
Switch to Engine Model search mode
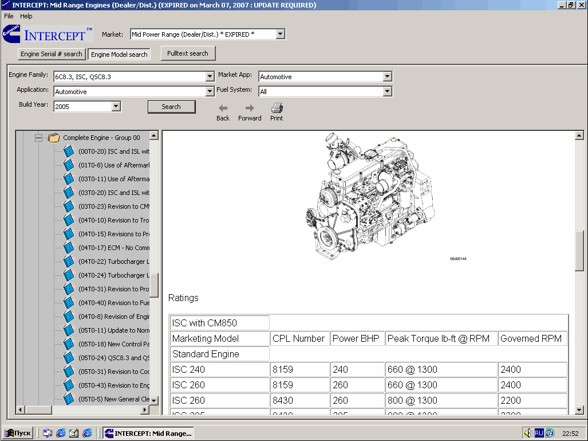(119, 54)
